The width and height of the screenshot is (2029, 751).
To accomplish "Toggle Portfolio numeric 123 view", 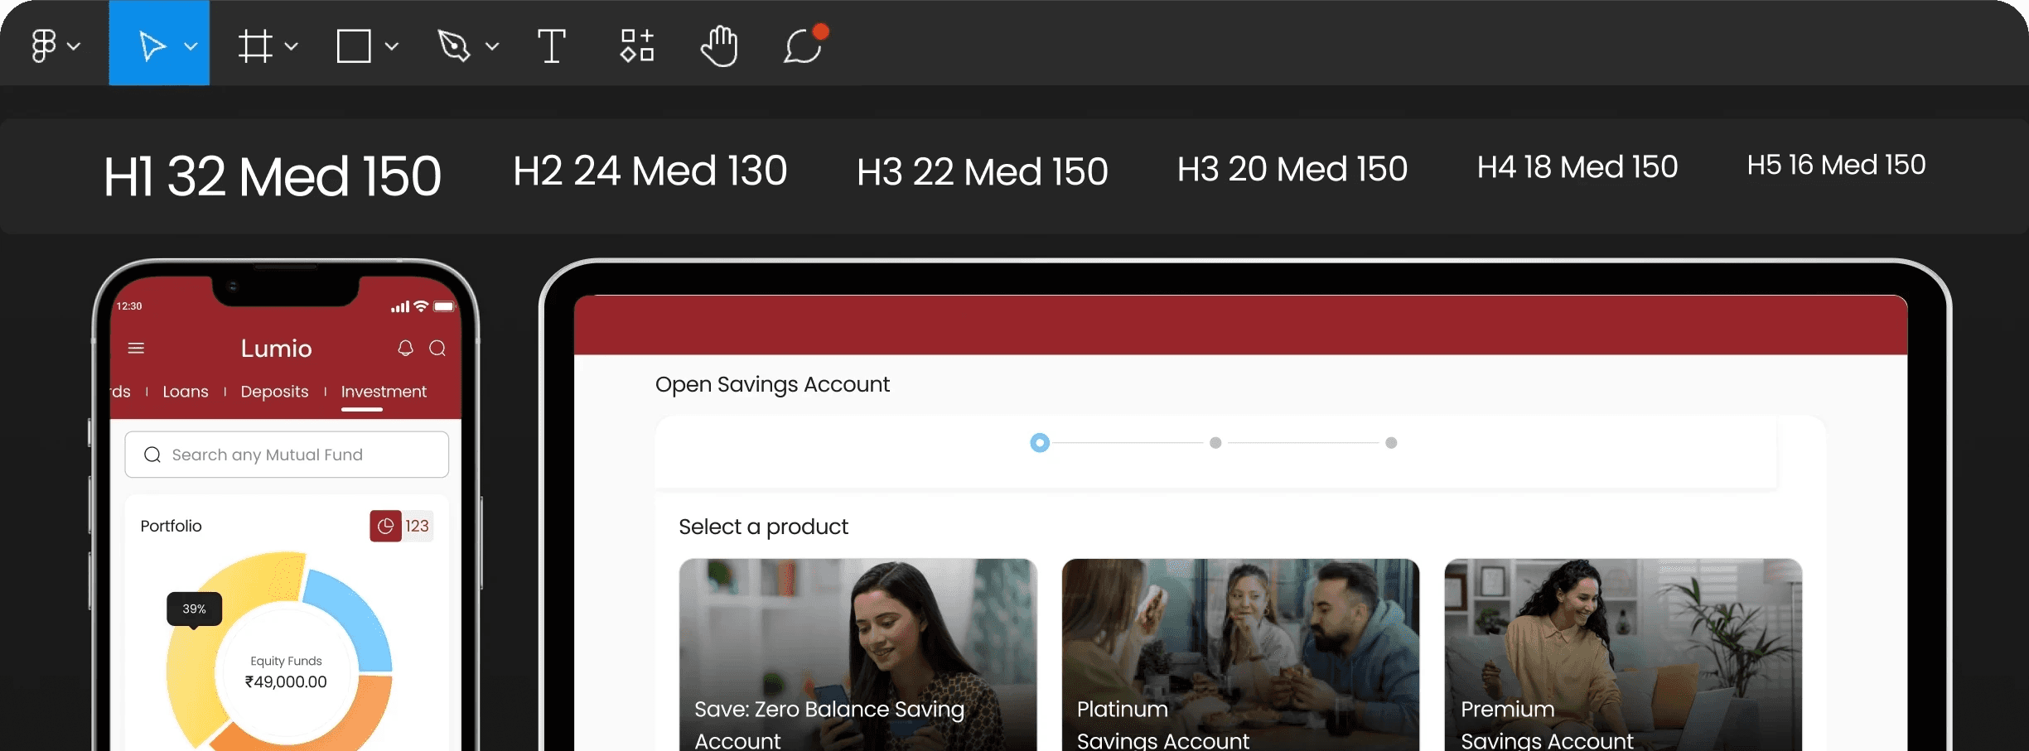I will click(x=417, y=526).
